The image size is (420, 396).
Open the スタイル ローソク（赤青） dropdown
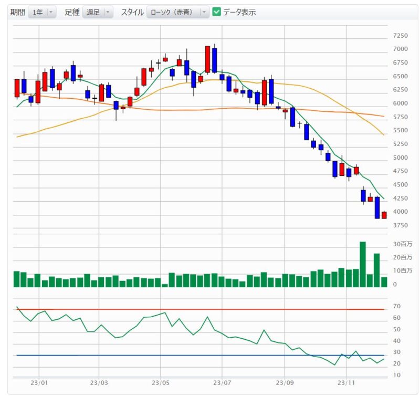(x=178, y=12)
